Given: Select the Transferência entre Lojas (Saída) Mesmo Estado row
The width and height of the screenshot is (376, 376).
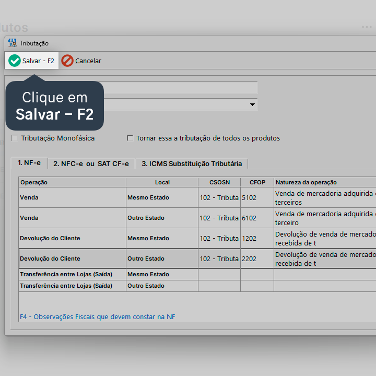Looking at the screenshot, I should (197, 274).
